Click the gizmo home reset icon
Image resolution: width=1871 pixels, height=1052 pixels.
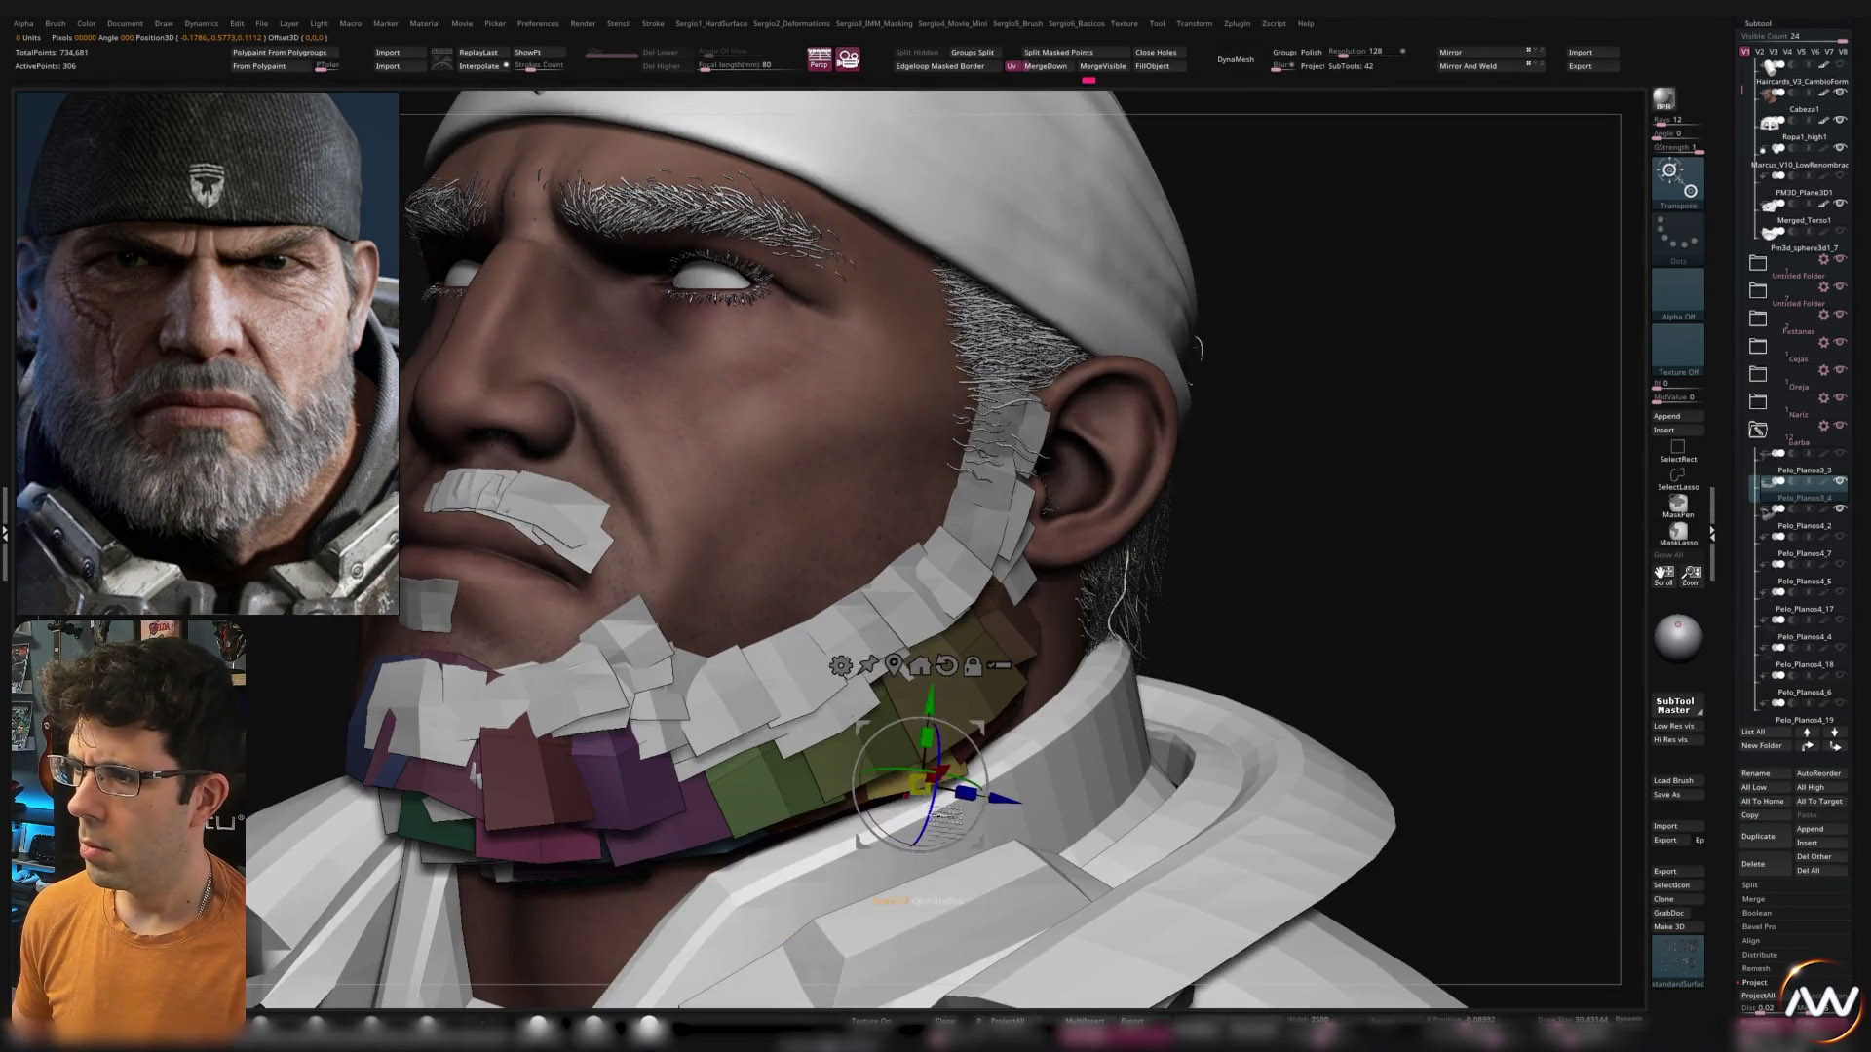coord(920,666)
